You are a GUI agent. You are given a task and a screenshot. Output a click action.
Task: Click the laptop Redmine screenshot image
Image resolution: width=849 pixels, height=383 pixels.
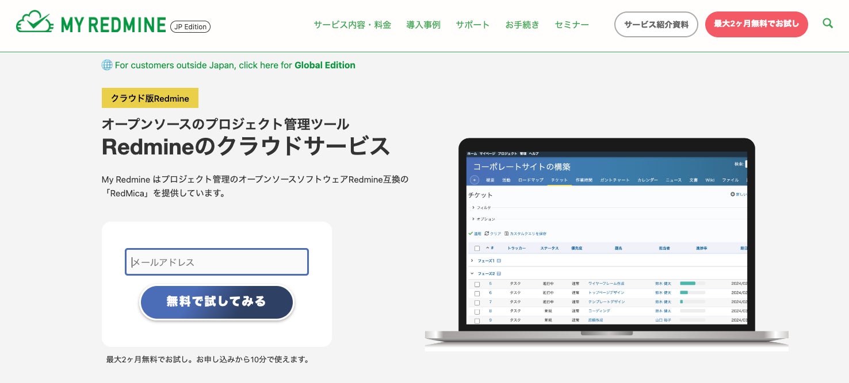607,244
